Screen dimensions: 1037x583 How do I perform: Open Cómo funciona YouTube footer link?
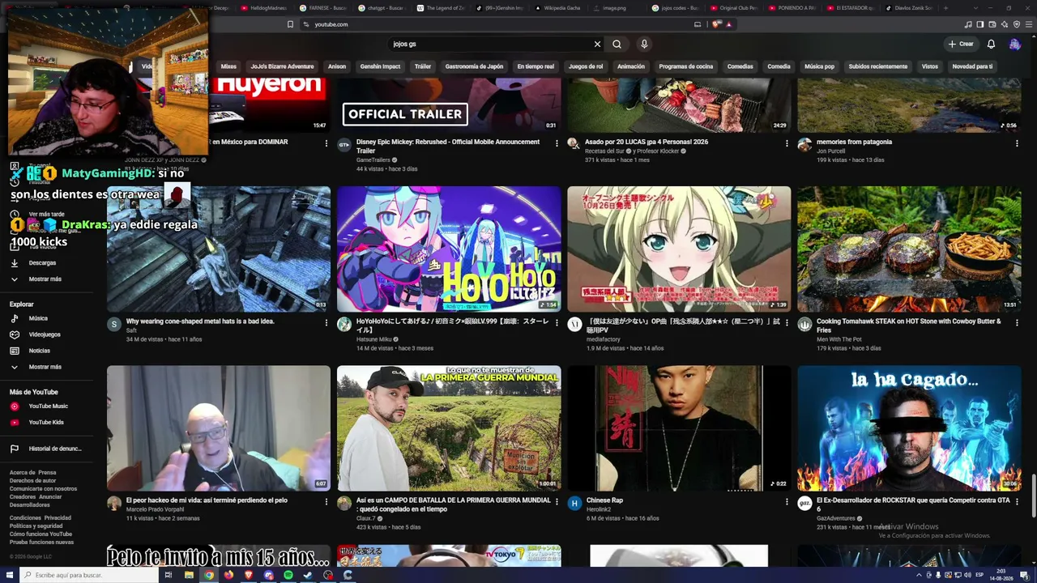pos(41,534)
